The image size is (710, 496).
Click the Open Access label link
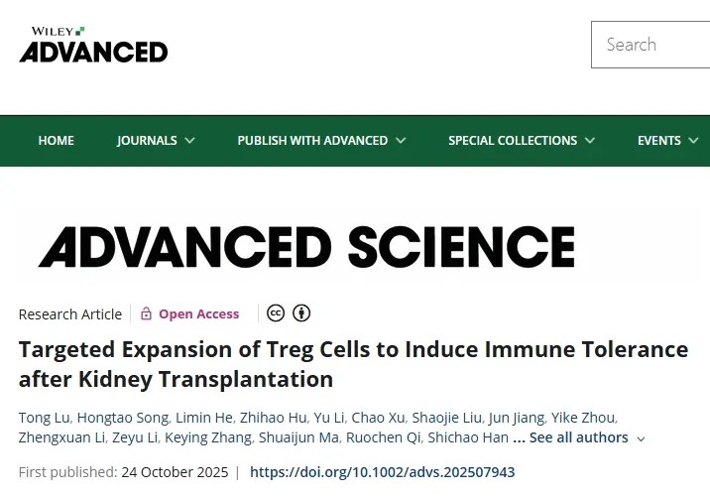(x=198, y=313)
